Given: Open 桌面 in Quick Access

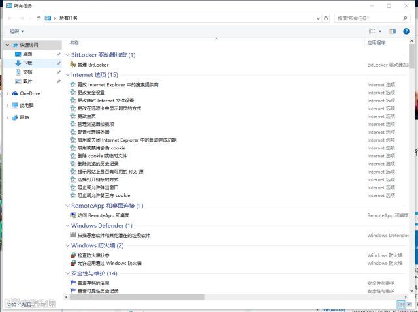Looking at the screenshot, I should pos(27,54).
